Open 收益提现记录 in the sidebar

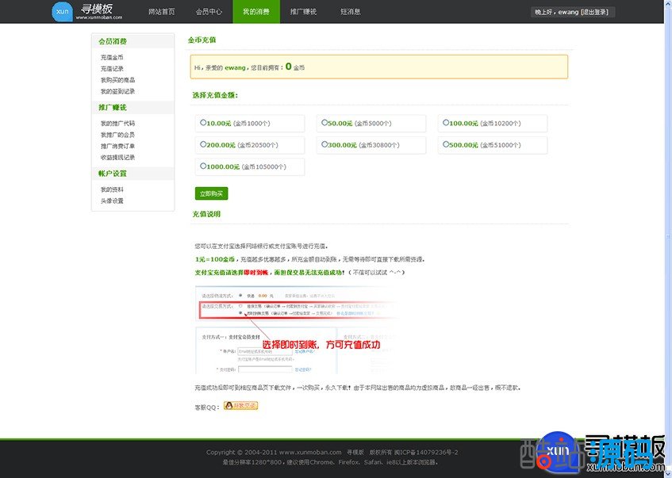pyautogui.click(x=117, y=157)
